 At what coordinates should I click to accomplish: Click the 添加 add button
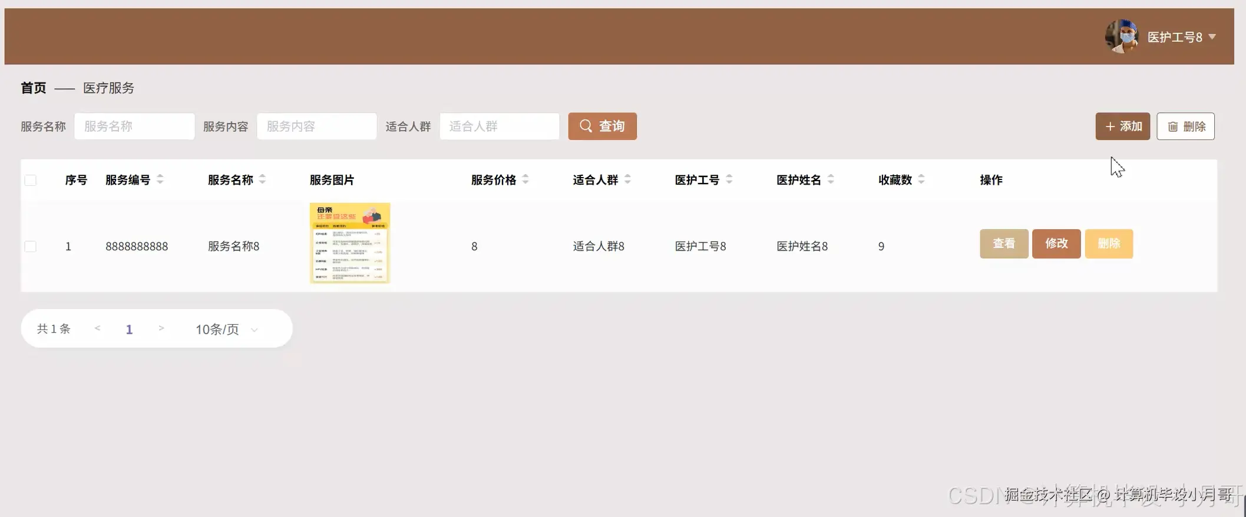tap(1122, 126)
